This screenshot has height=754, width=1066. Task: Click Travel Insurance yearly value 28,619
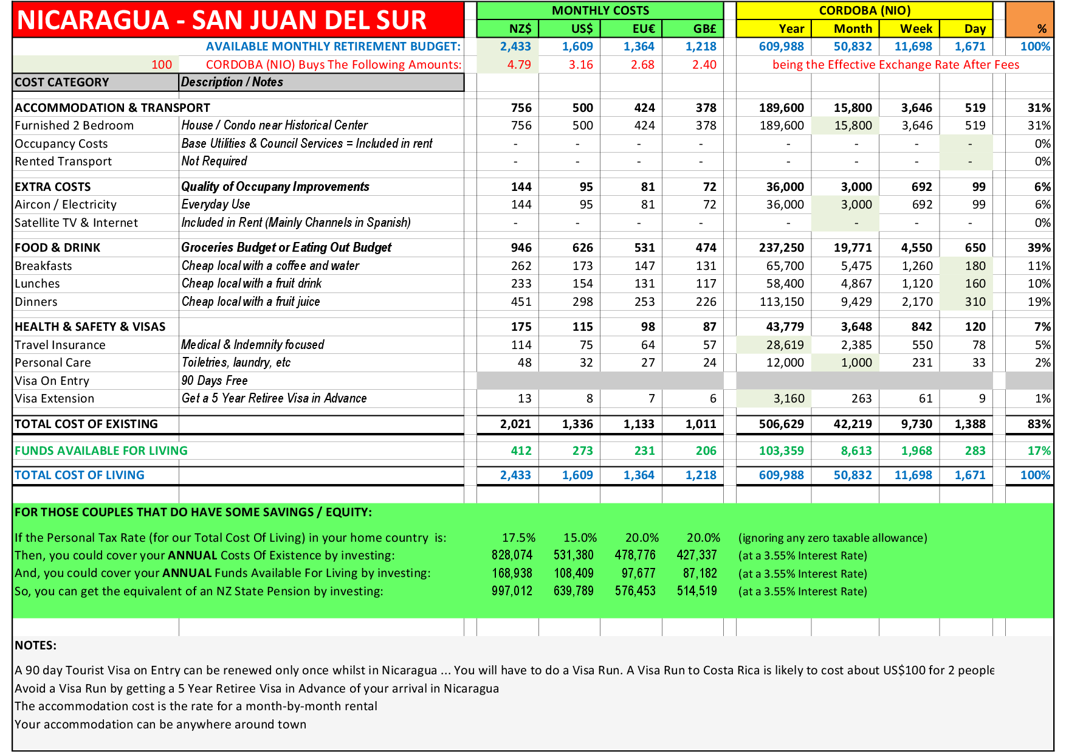tap(774, 345)
